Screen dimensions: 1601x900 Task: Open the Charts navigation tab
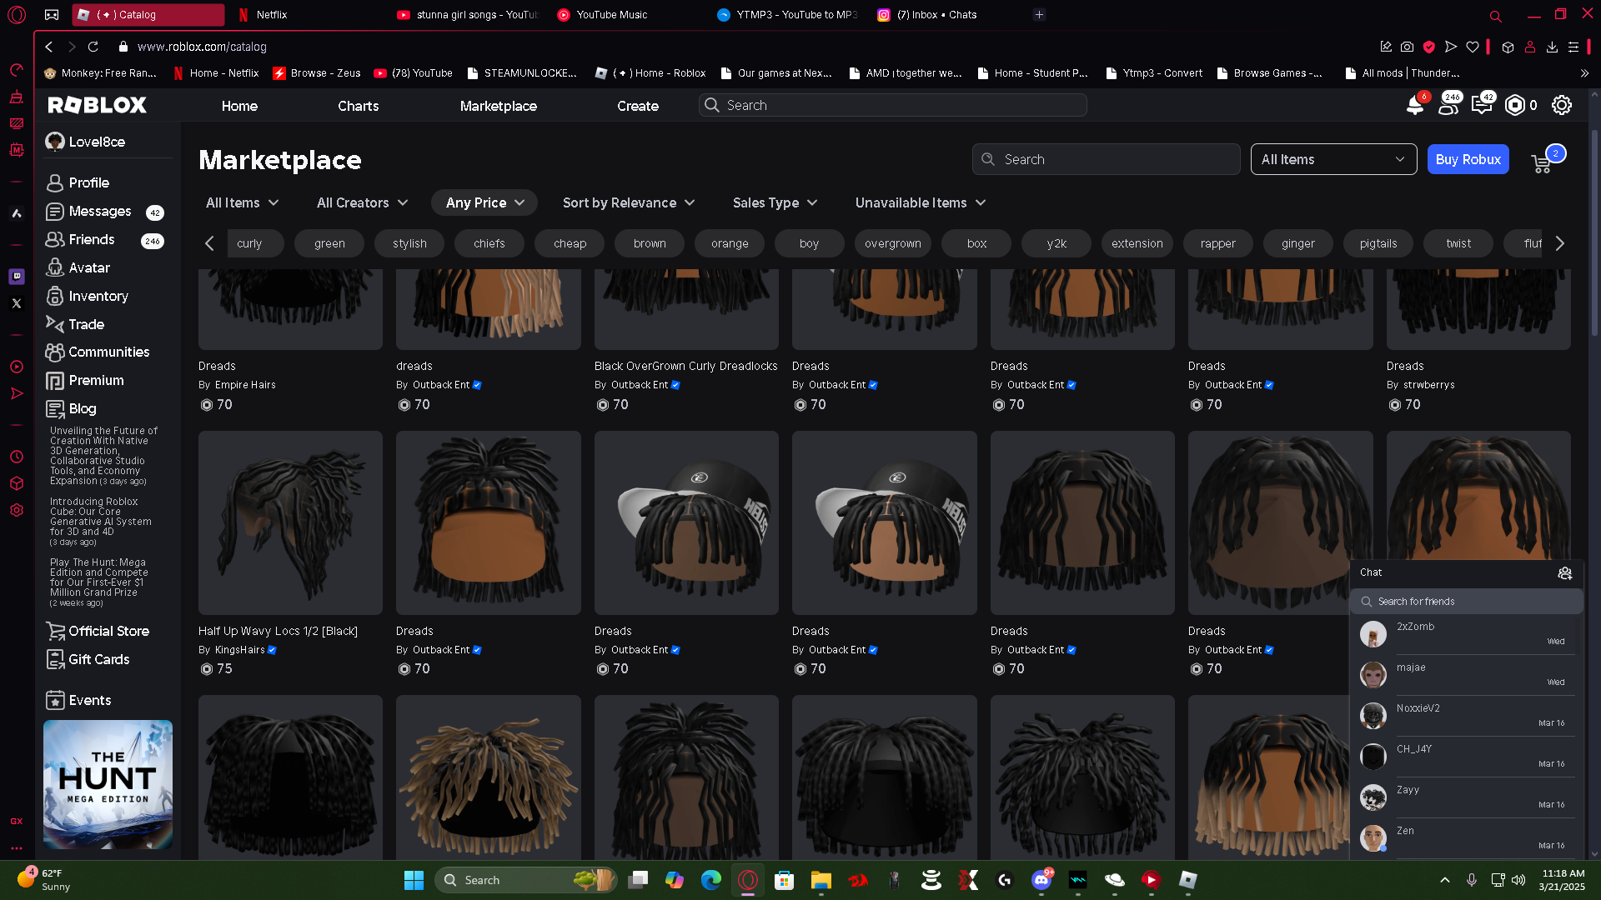(358, 106)
